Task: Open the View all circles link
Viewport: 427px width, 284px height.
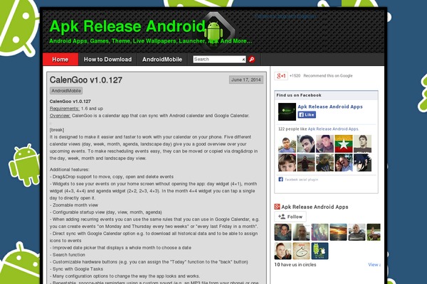Action: (374, 264)
